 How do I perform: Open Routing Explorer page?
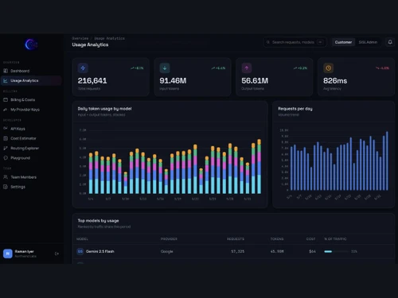31,148
